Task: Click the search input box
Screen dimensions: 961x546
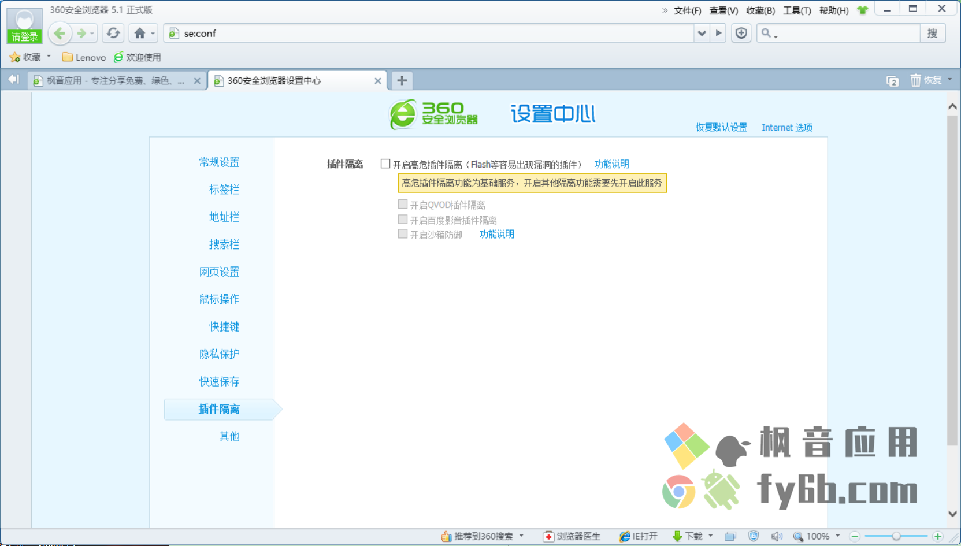Action: [x=848, y=34]
